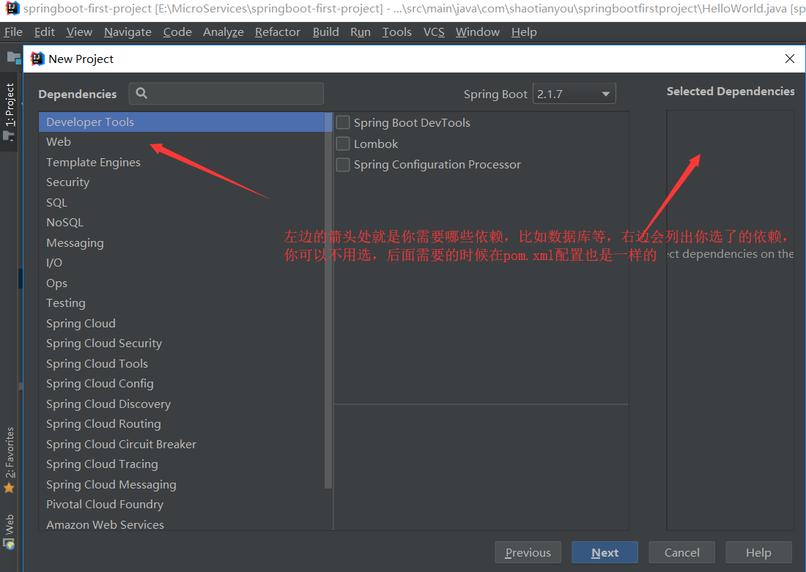Screen dimensions: 806x572
Task: Open the Code menu
Action: pos(177,32)
